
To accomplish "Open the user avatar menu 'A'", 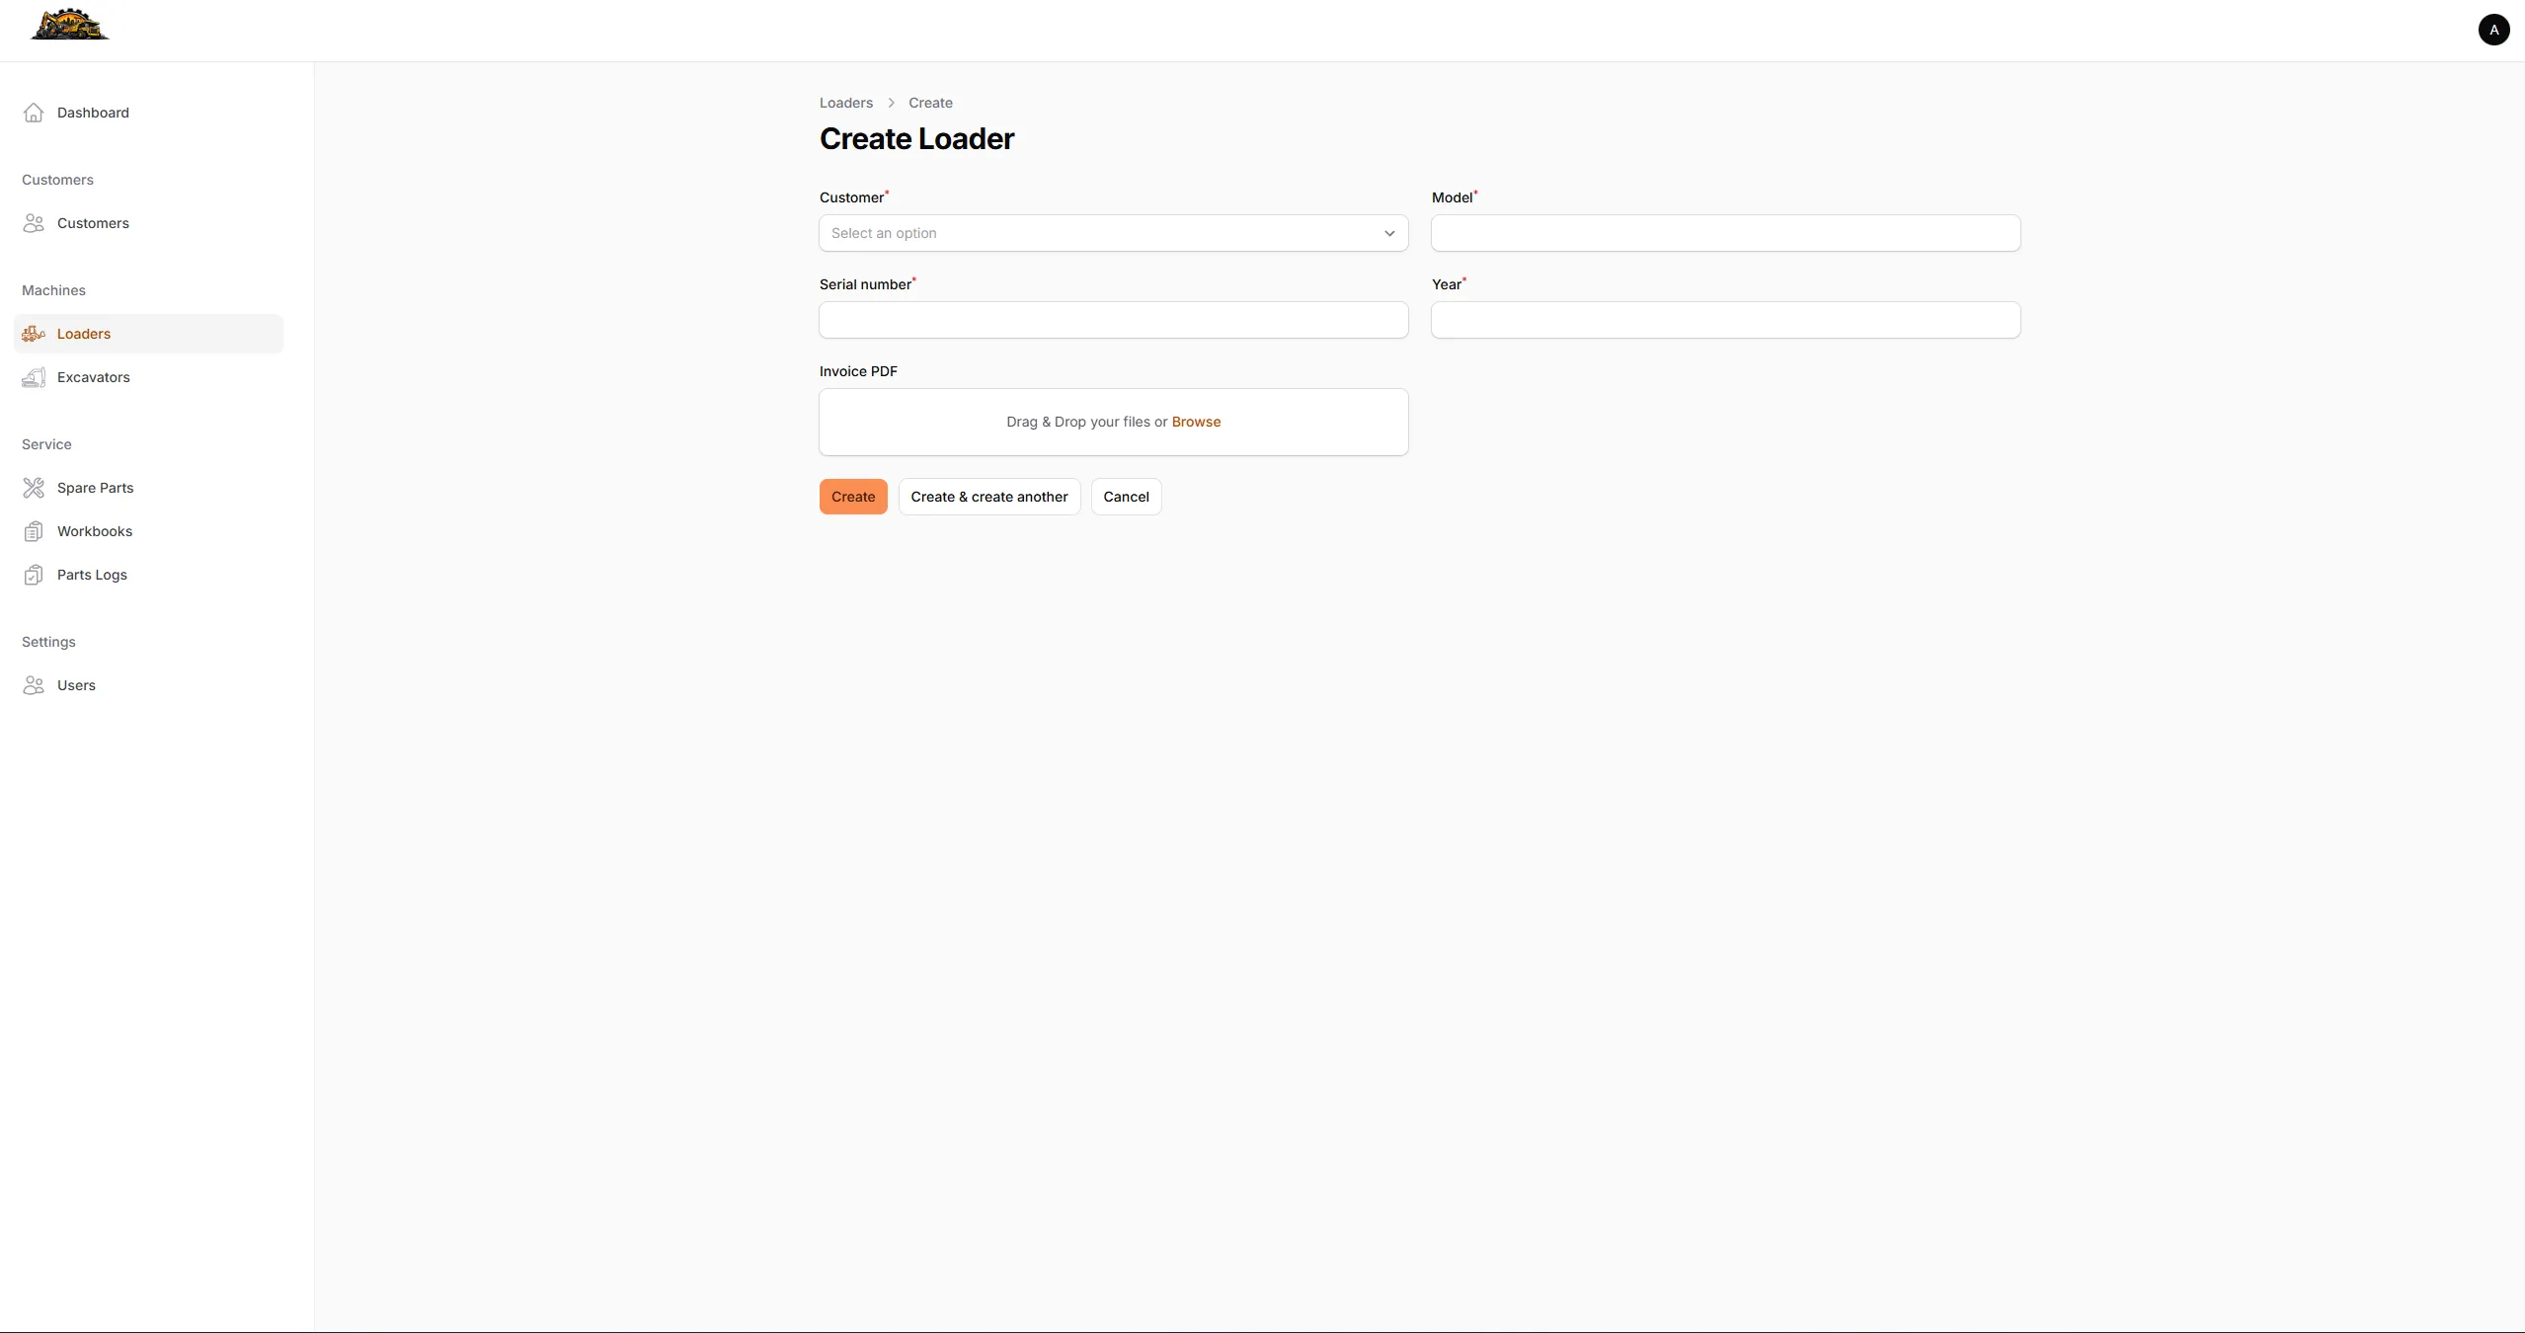I will 2493,30.
